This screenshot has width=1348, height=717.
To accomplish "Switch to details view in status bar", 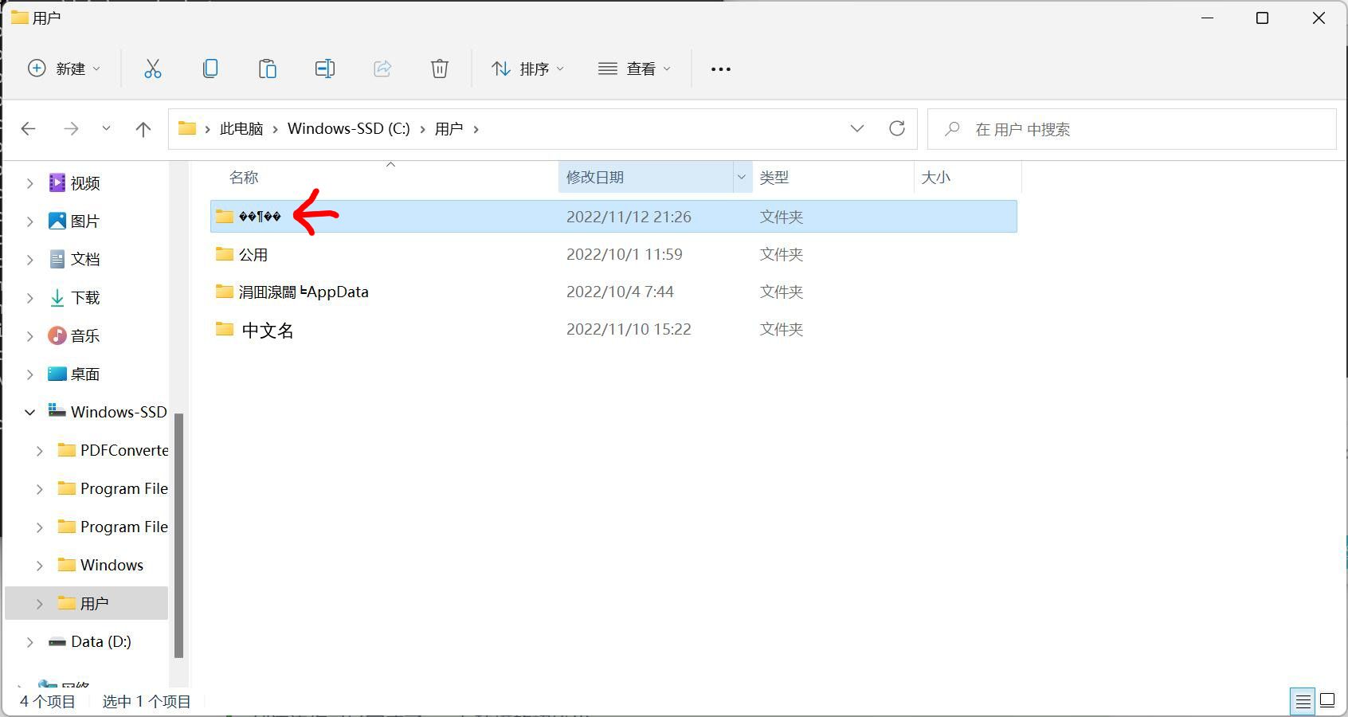I will (1303, 700).
